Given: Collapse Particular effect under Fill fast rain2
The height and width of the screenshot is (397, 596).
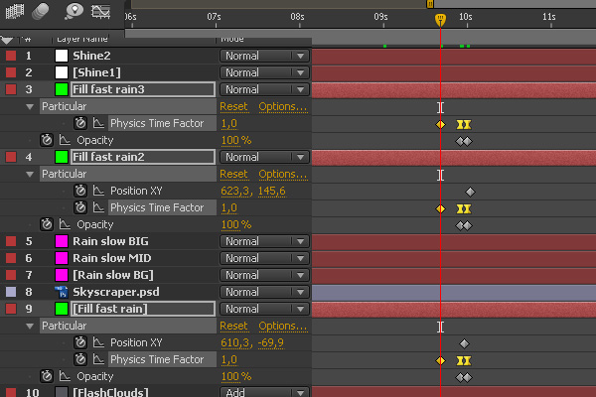Looking at the screenshot, I should click(x=30, y=175).
